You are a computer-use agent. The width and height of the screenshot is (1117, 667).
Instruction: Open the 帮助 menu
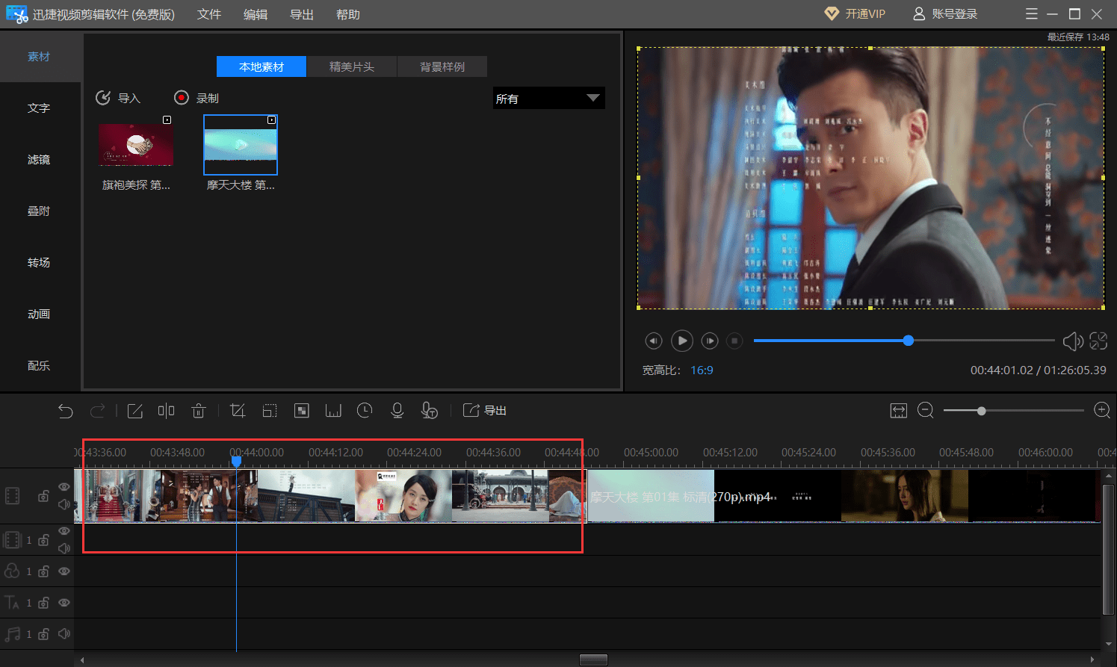348,14
